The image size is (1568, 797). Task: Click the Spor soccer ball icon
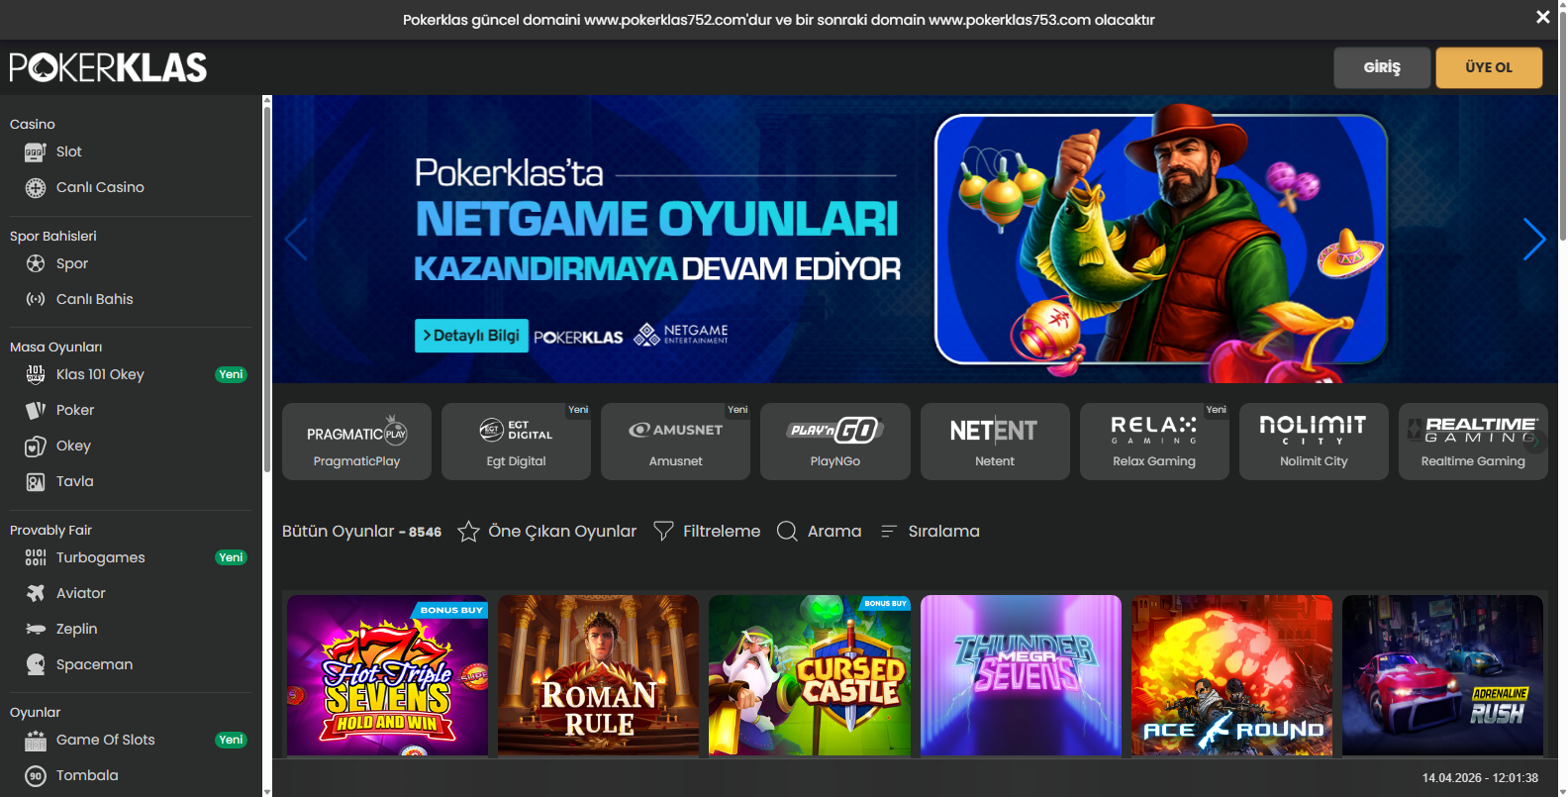click(x=36, y=263)
